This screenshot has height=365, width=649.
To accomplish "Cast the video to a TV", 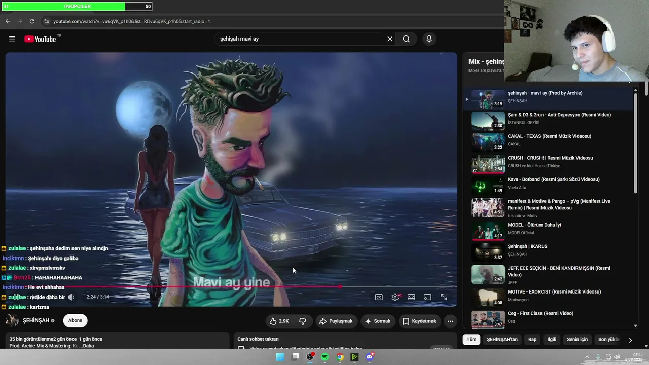I will pyautogui.click(x=427, y=297).
